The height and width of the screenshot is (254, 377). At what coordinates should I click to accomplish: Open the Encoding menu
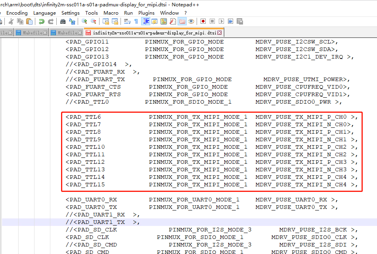[17, 13]
